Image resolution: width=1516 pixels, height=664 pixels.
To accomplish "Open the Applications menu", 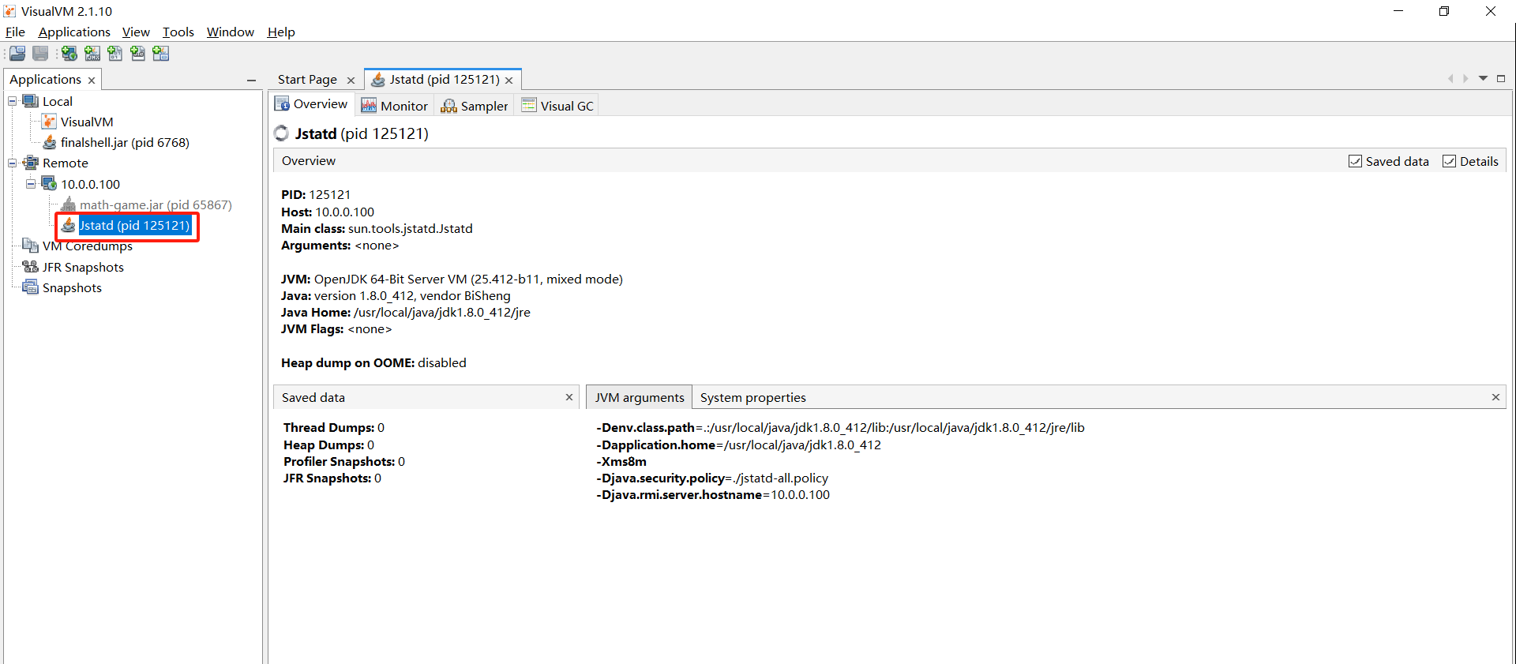I will (x=74, y=32).
